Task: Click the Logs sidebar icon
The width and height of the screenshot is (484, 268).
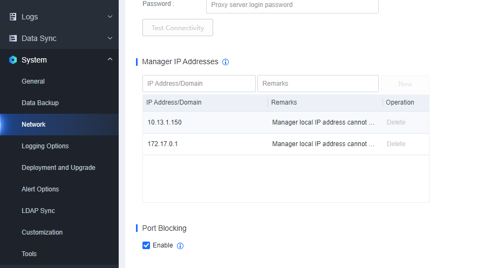Action: (13, 17)
